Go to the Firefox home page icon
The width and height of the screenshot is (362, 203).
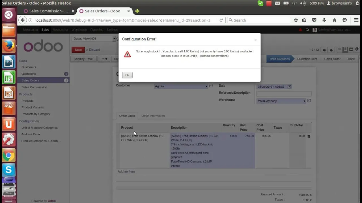(334, 20)
